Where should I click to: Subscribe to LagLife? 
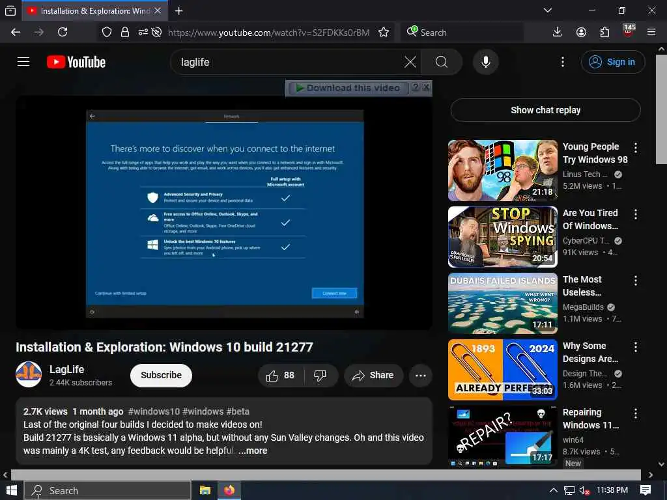(x=162, y=376)
